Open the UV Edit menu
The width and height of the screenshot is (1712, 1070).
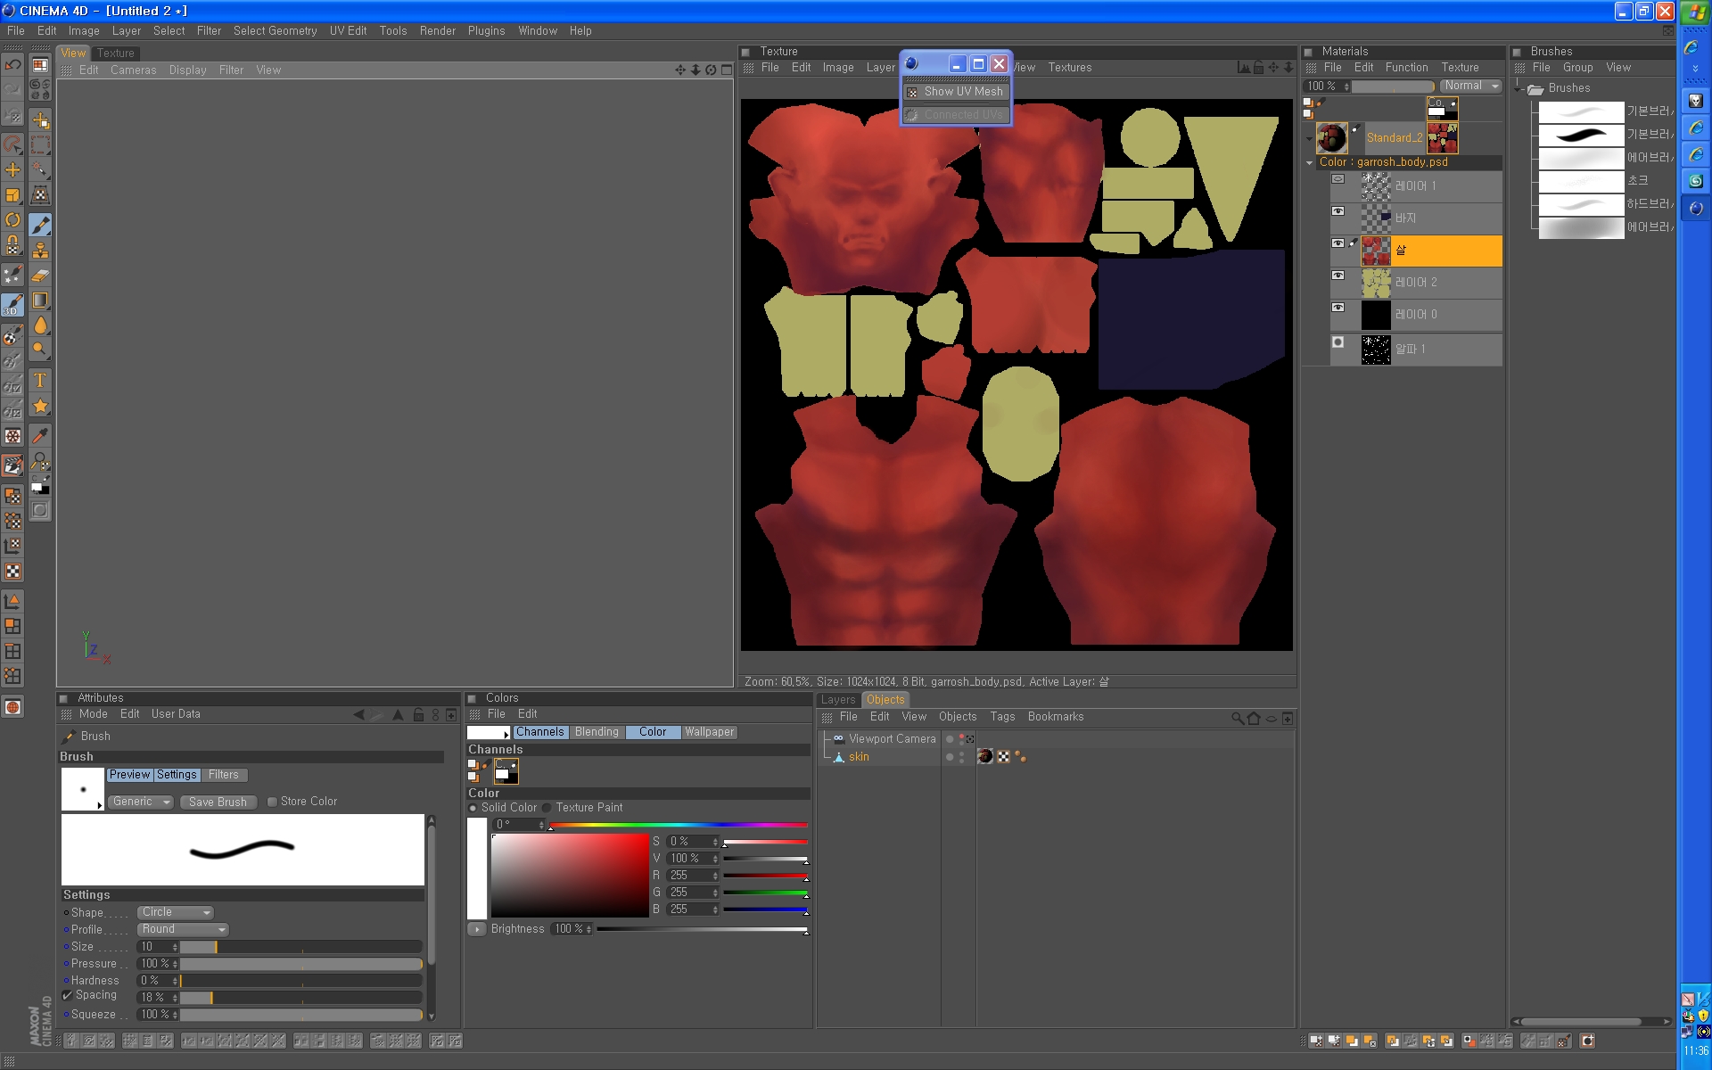click(348, 31)
